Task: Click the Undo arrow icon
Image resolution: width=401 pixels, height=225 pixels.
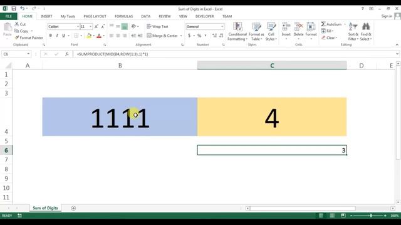Action: (x=23, y=9)
